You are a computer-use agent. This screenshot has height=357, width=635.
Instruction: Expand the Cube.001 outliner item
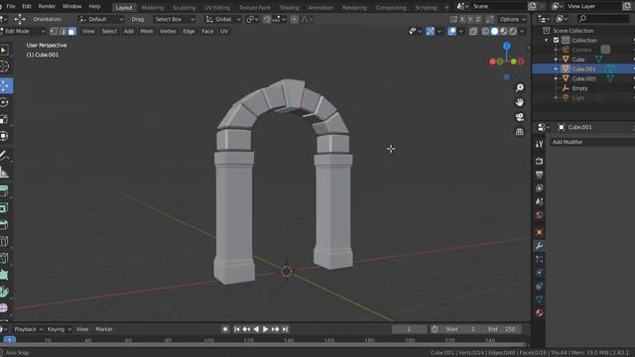point(556,68)
